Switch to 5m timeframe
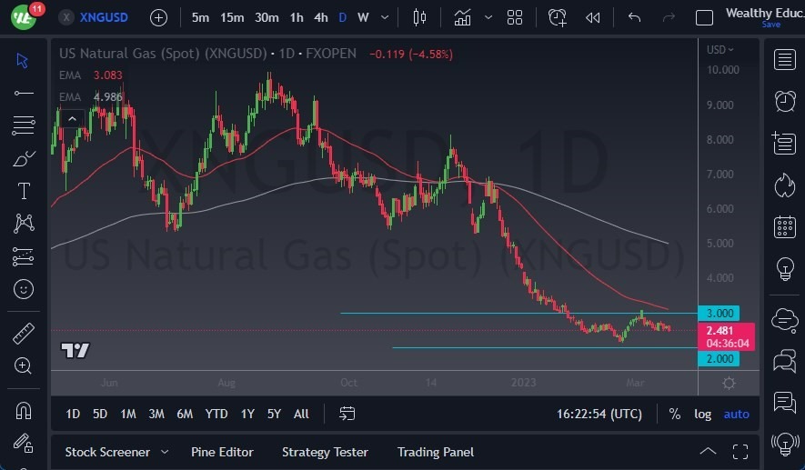This screenshot has width=805, height=470. pyautogui.click(x=200, y=17)
